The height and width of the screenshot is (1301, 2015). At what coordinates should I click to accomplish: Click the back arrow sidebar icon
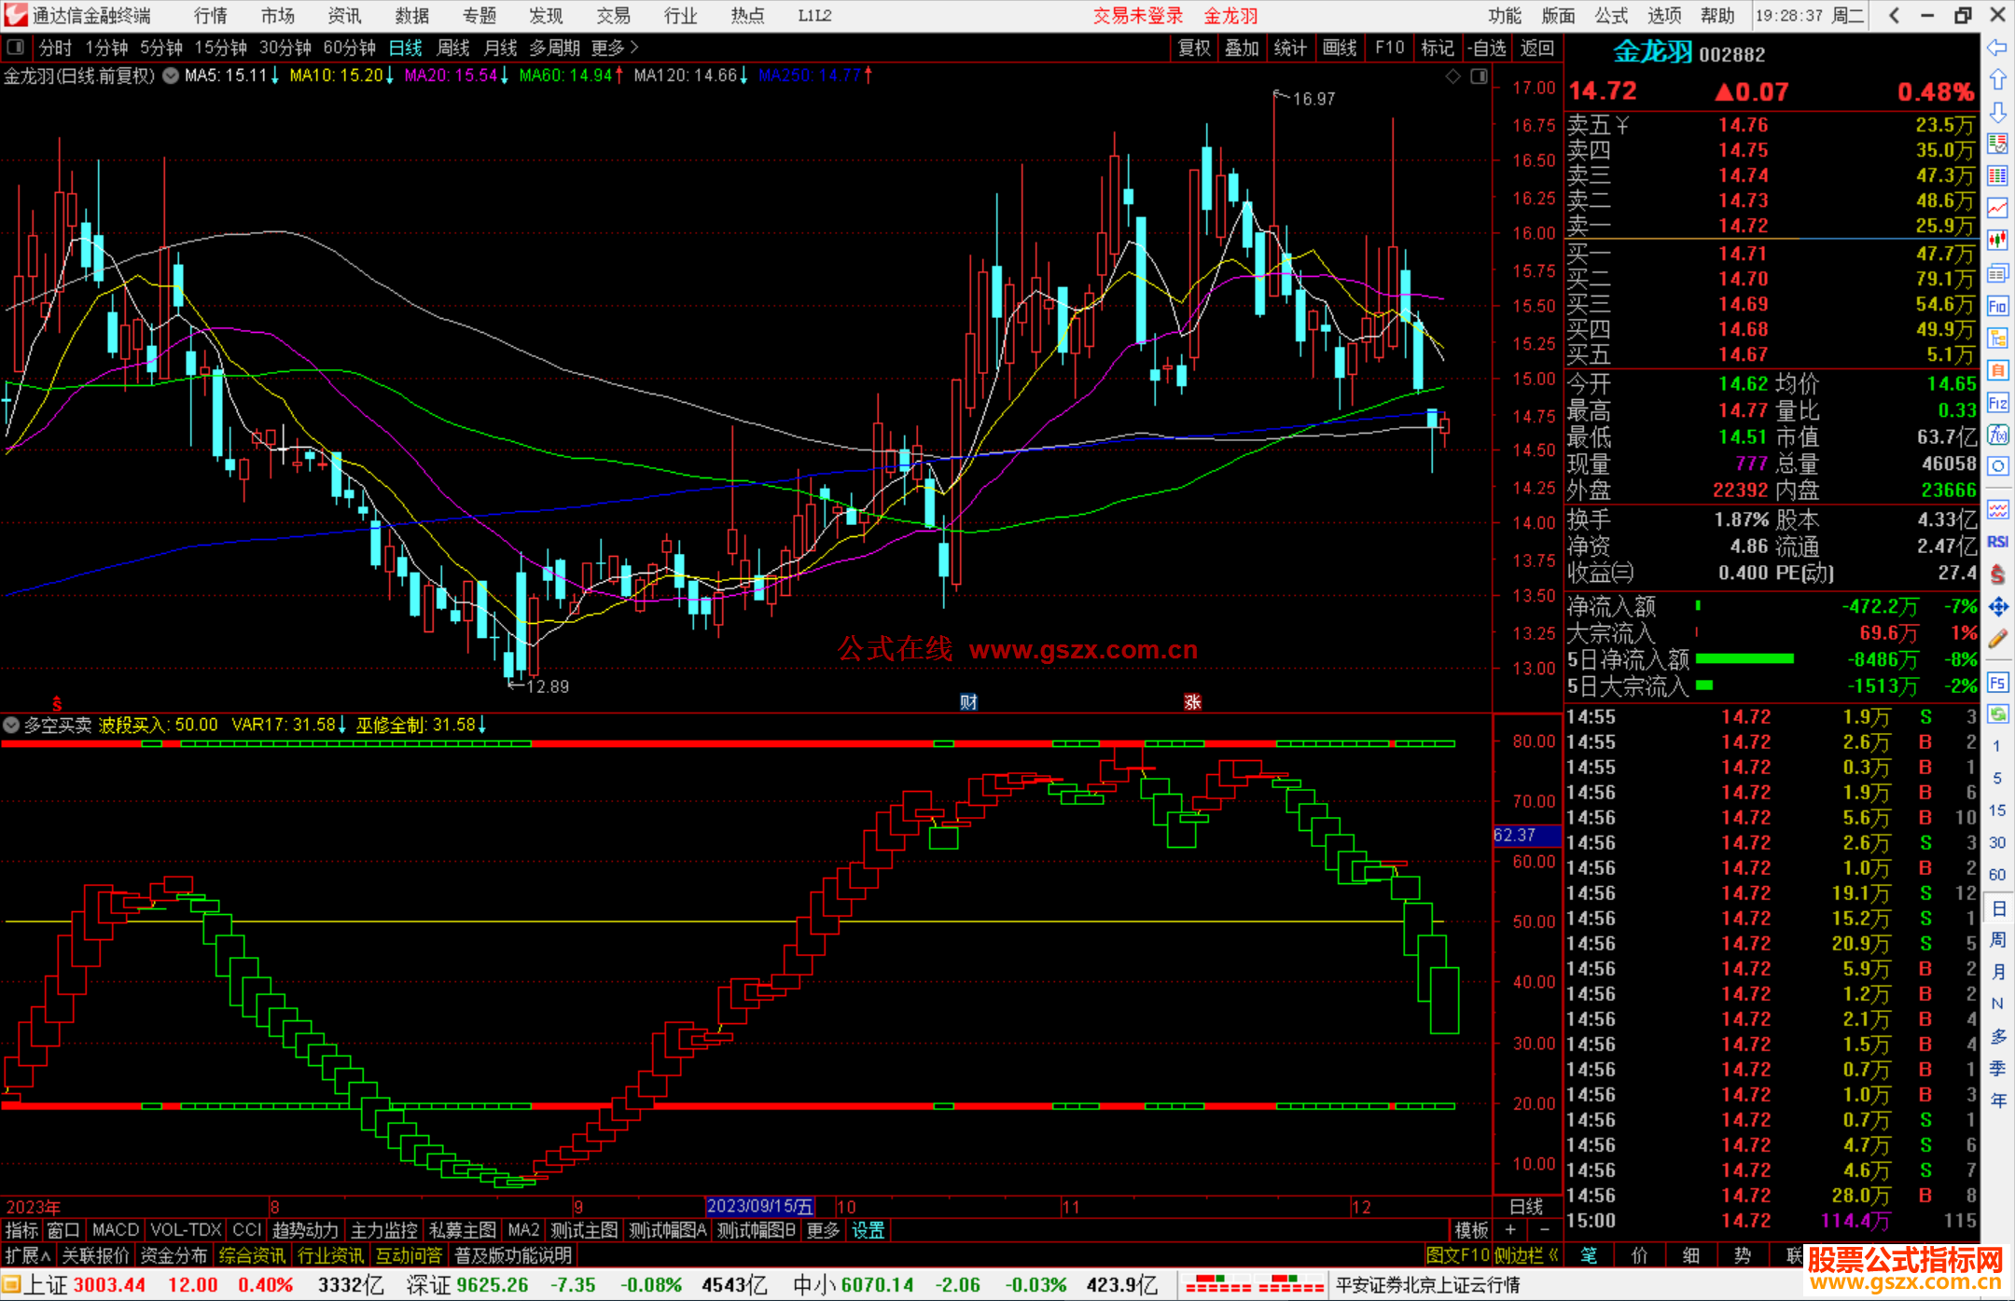[1997, 48]
